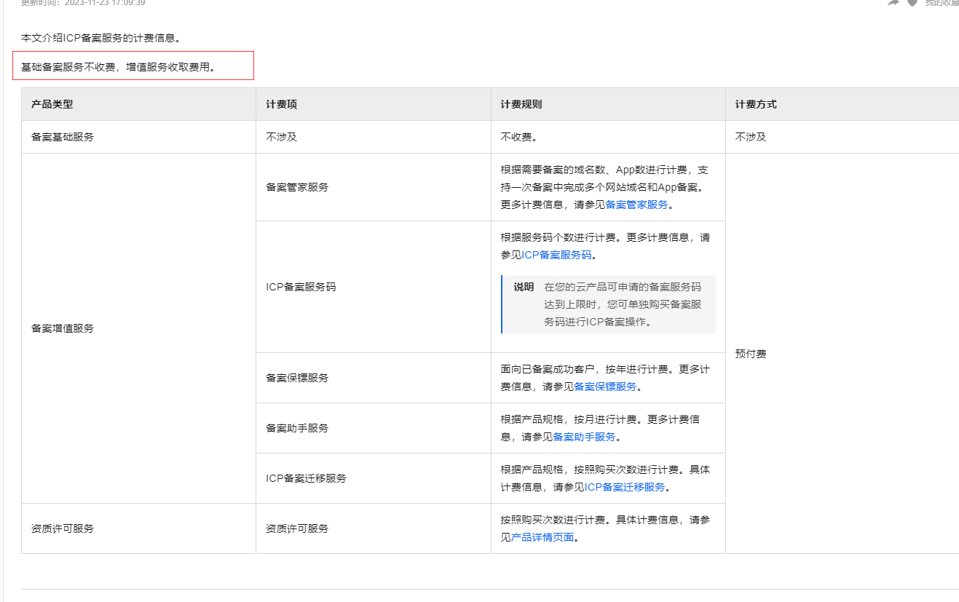Click 备案保镖服务 in the 计费项 column
The image size is (959, 602).
click(x=374, y=378)
